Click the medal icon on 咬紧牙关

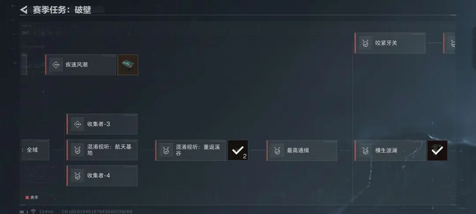coord(365,43)
